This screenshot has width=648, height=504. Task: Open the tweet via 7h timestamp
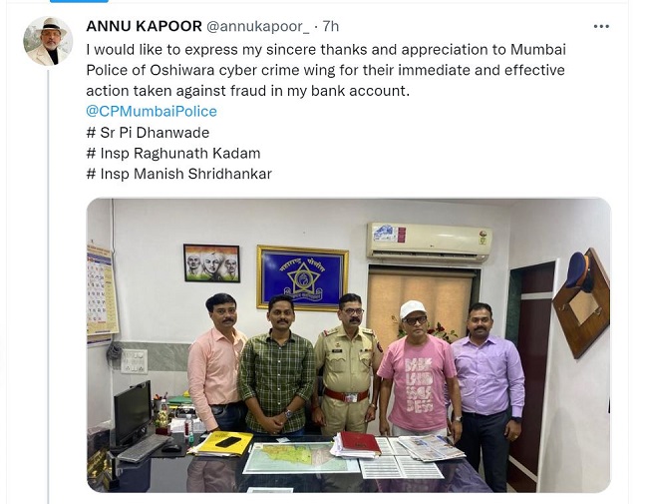coord(331,26)
